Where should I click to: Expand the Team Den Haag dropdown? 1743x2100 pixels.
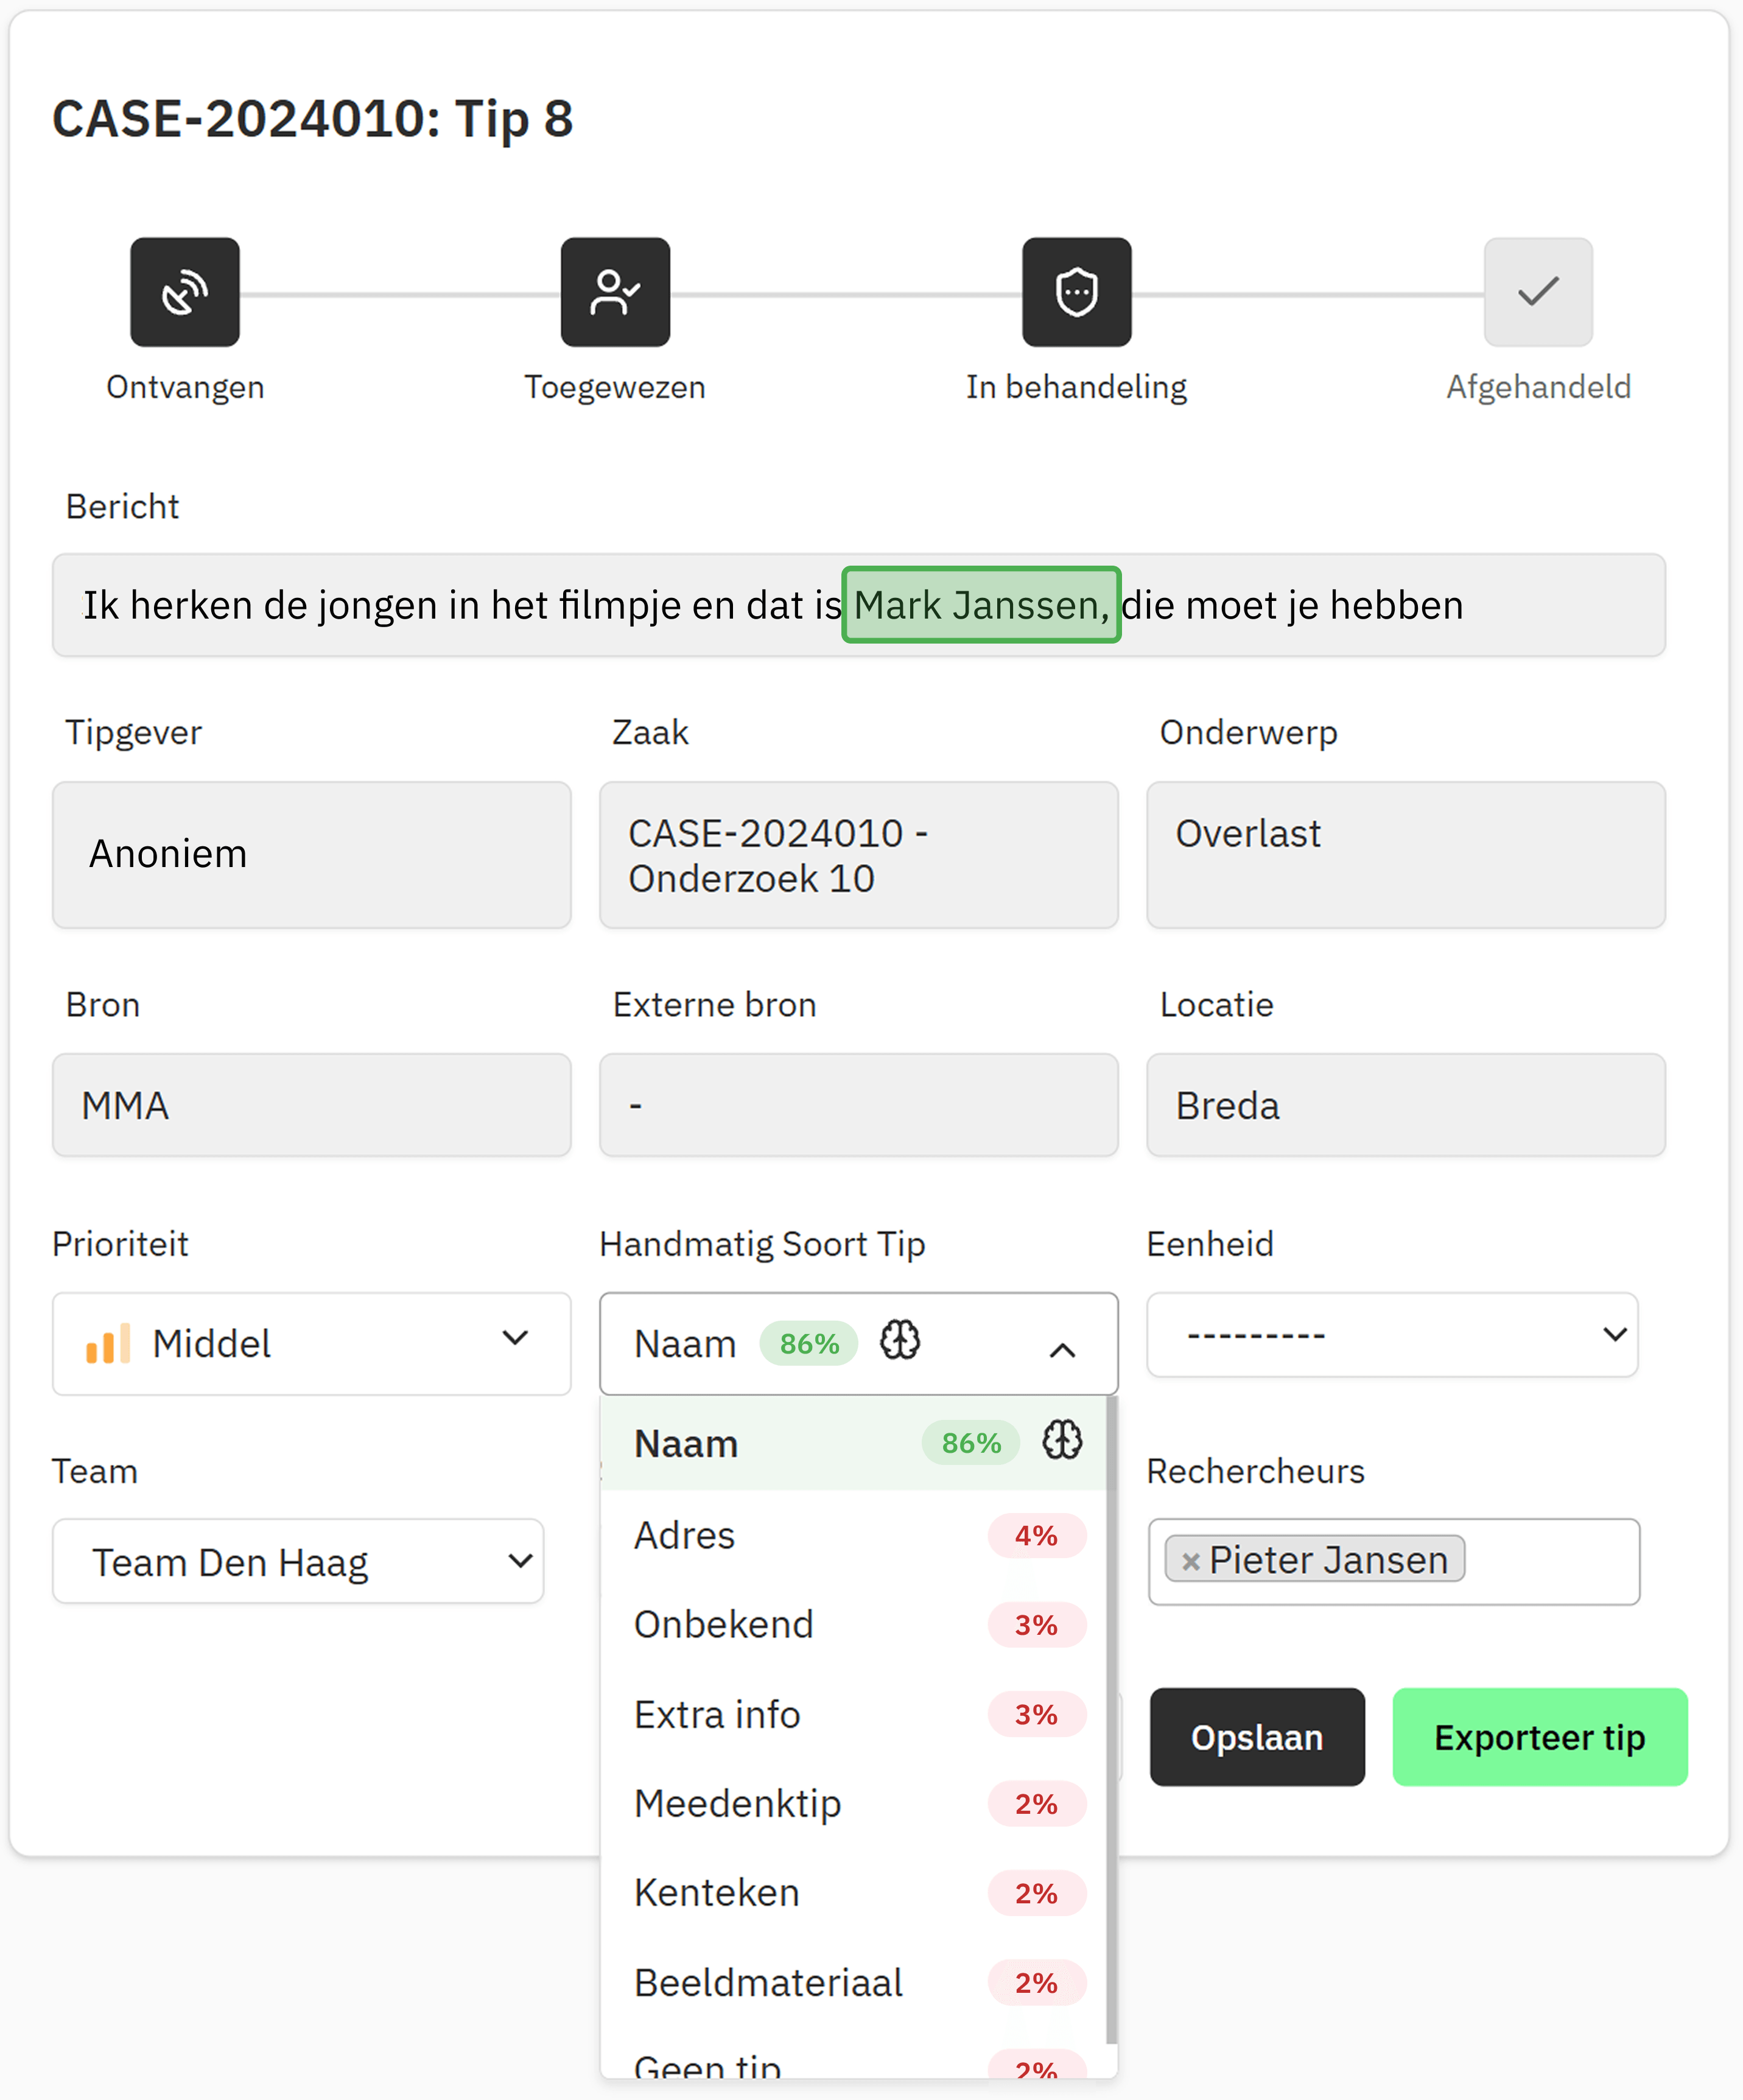point(298,1561)
